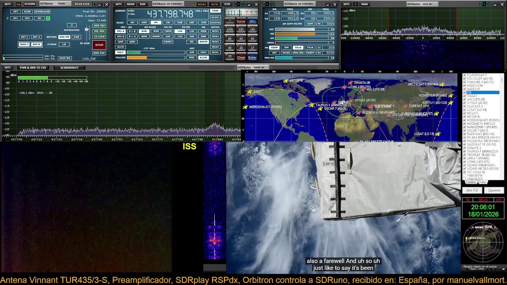Switch to the Satélites tab in Orbitron
The image size is (507, 285).
click(471, 182)
